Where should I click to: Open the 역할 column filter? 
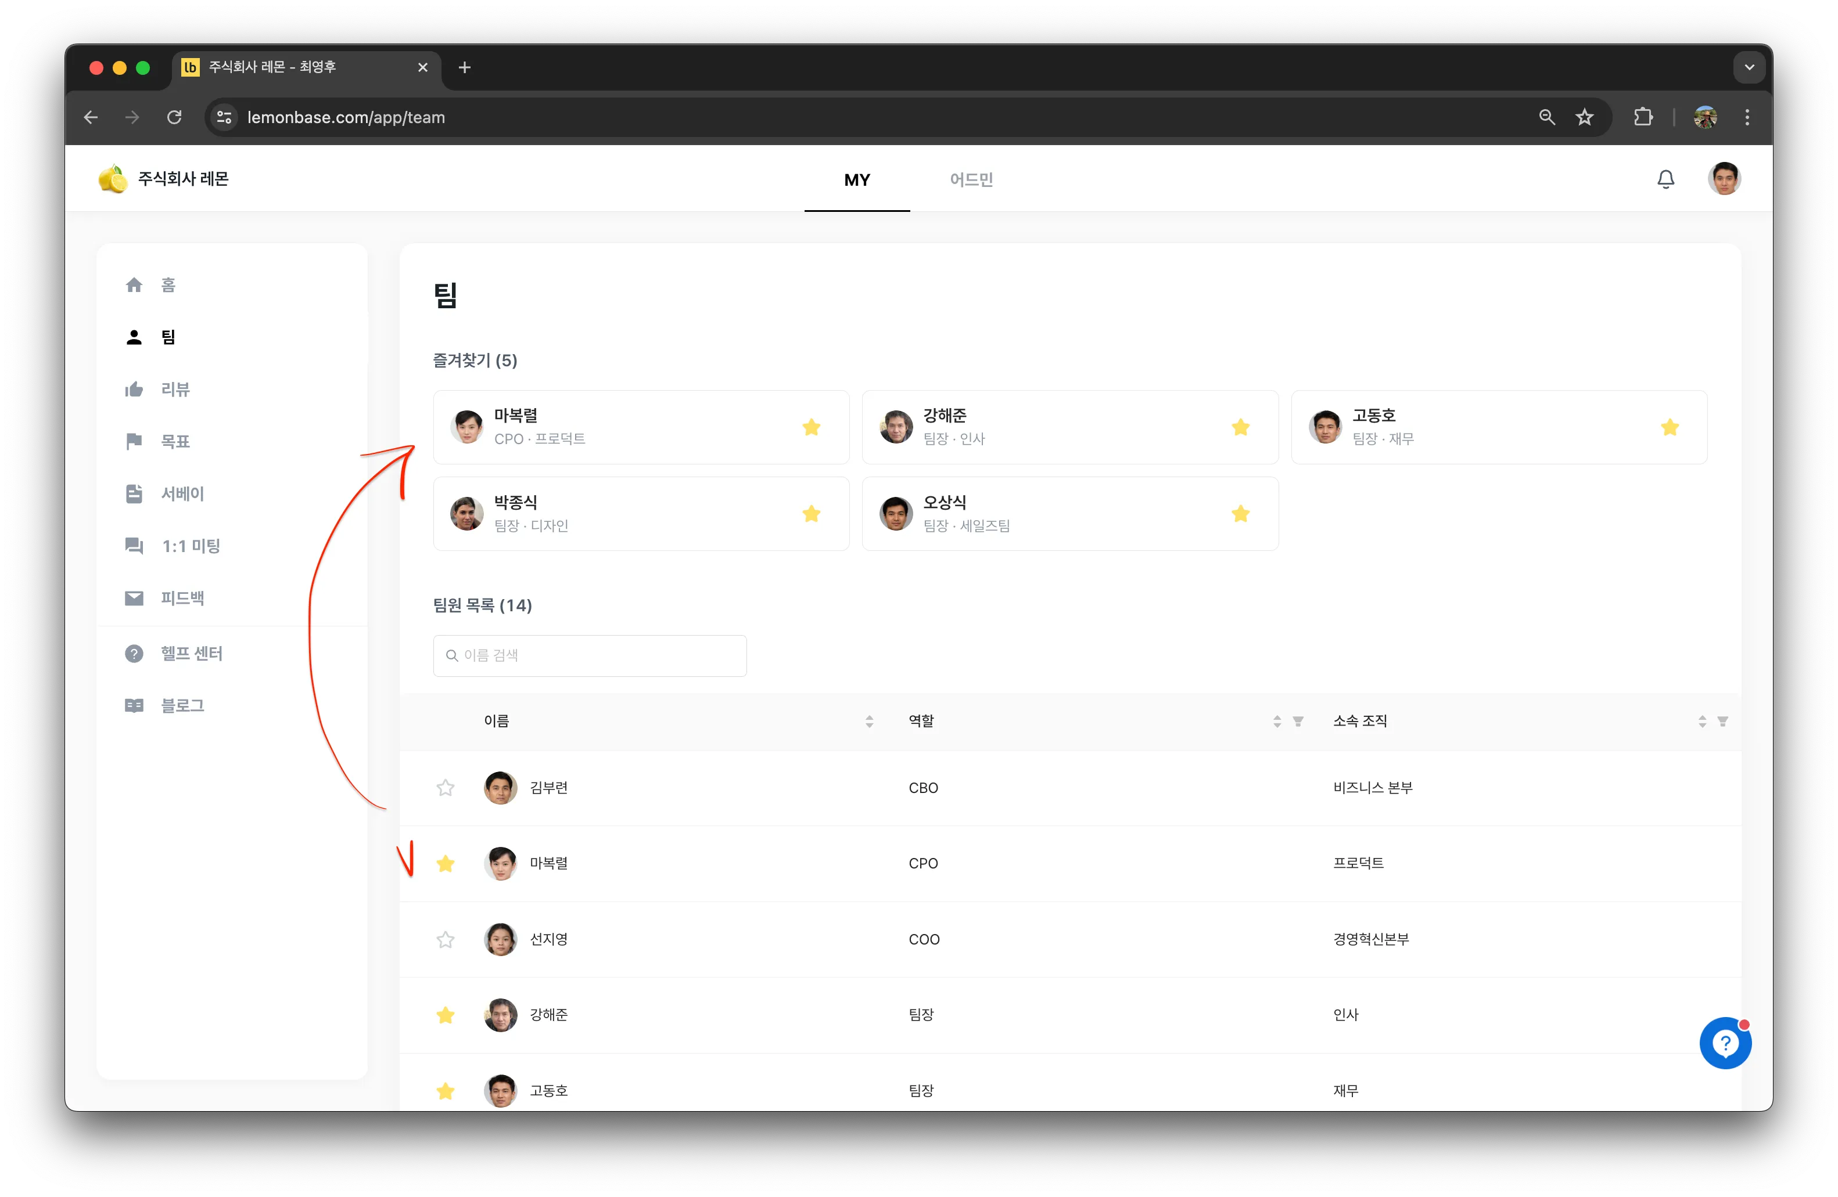pos(1298,721)
